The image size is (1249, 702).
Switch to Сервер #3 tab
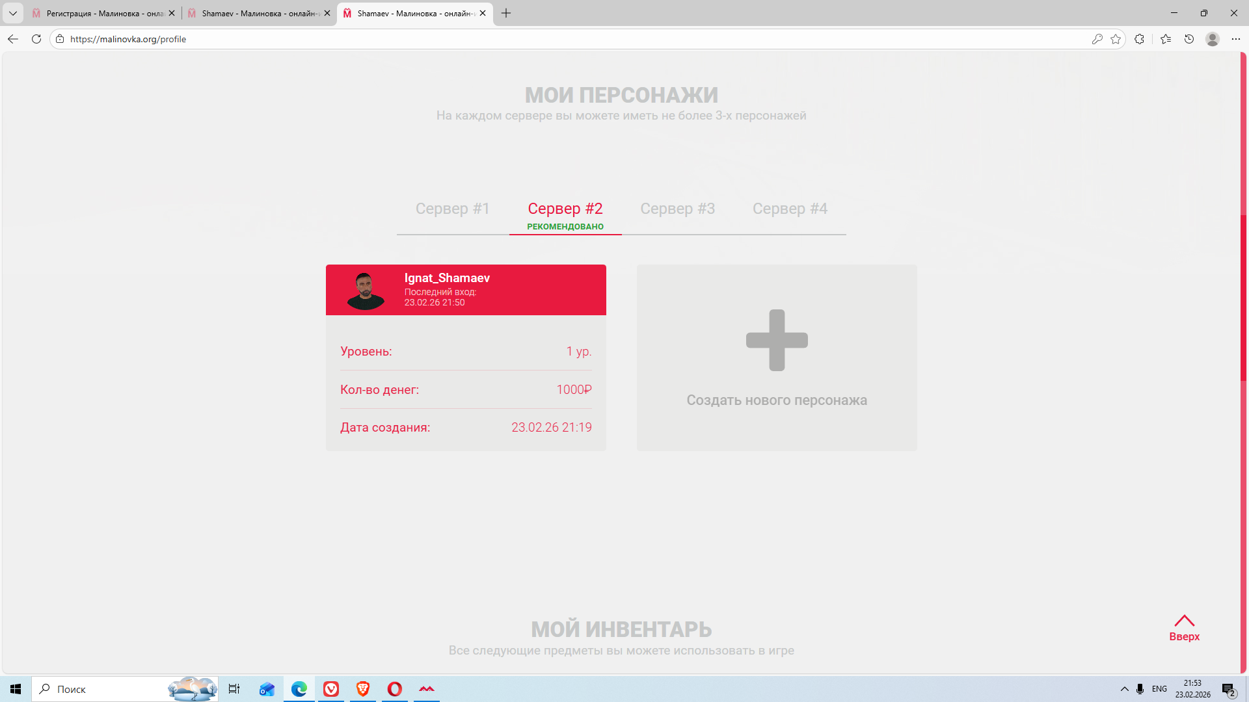tap(677, 209)
